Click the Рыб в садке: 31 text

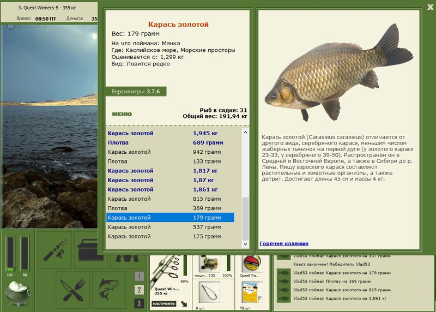point(223,110)
